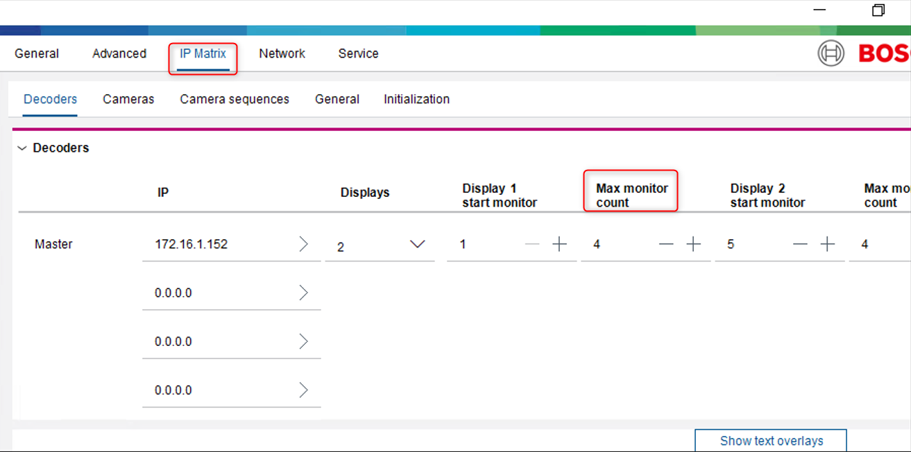Increase Display 1 start monitor with plus
The height and width of the screenshot is (452, 911).
559,244
